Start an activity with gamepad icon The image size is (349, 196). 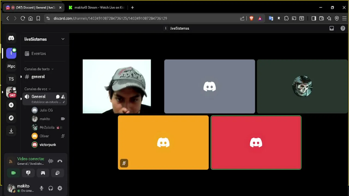coord(43,173)
